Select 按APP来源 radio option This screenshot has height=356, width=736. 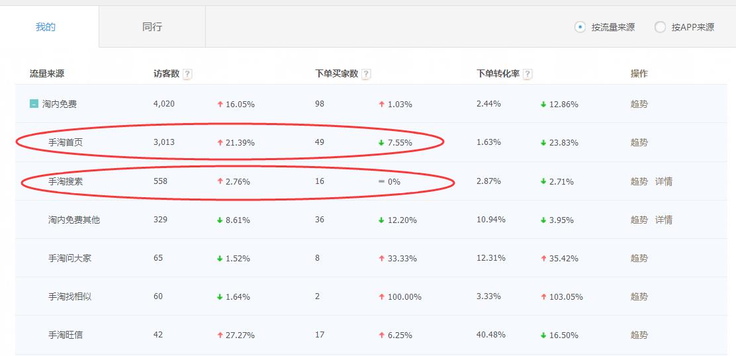[660, 27]
